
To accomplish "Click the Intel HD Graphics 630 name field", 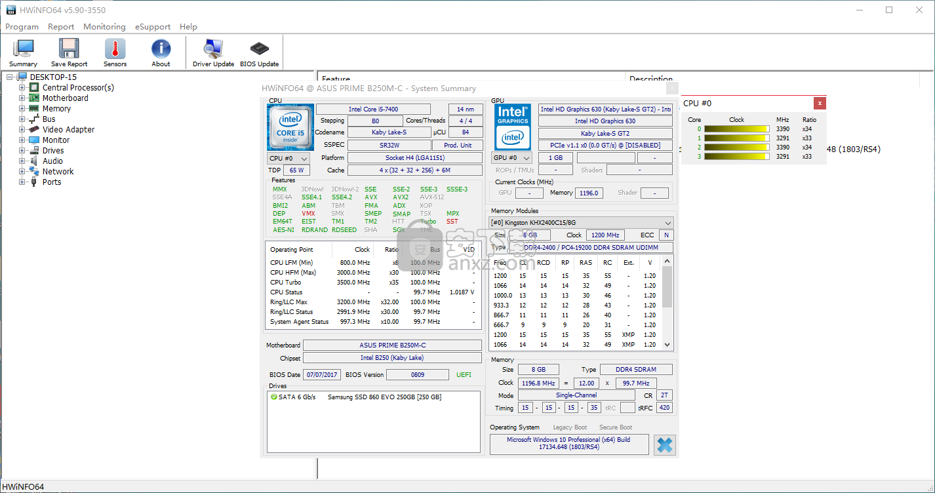I will [x=605, y=121].
